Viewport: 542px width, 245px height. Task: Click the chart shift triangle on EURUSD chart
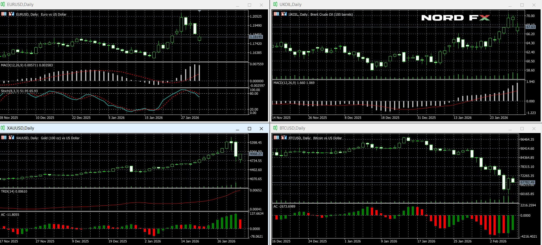pos(199,11)
